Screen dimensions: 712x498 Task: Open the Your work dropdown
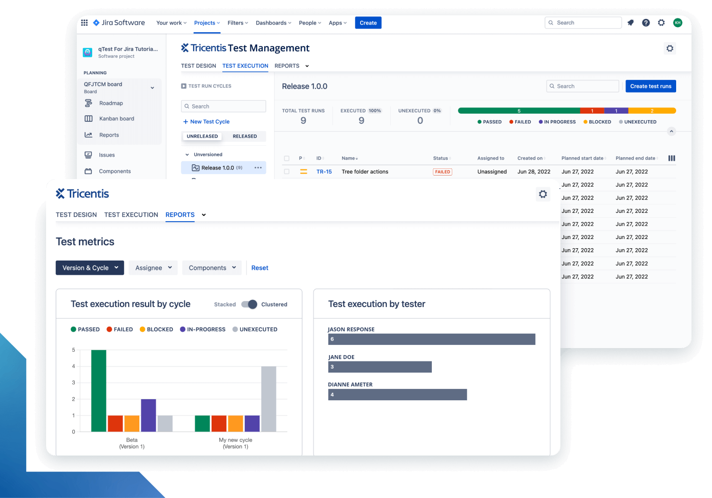(171, 23)
